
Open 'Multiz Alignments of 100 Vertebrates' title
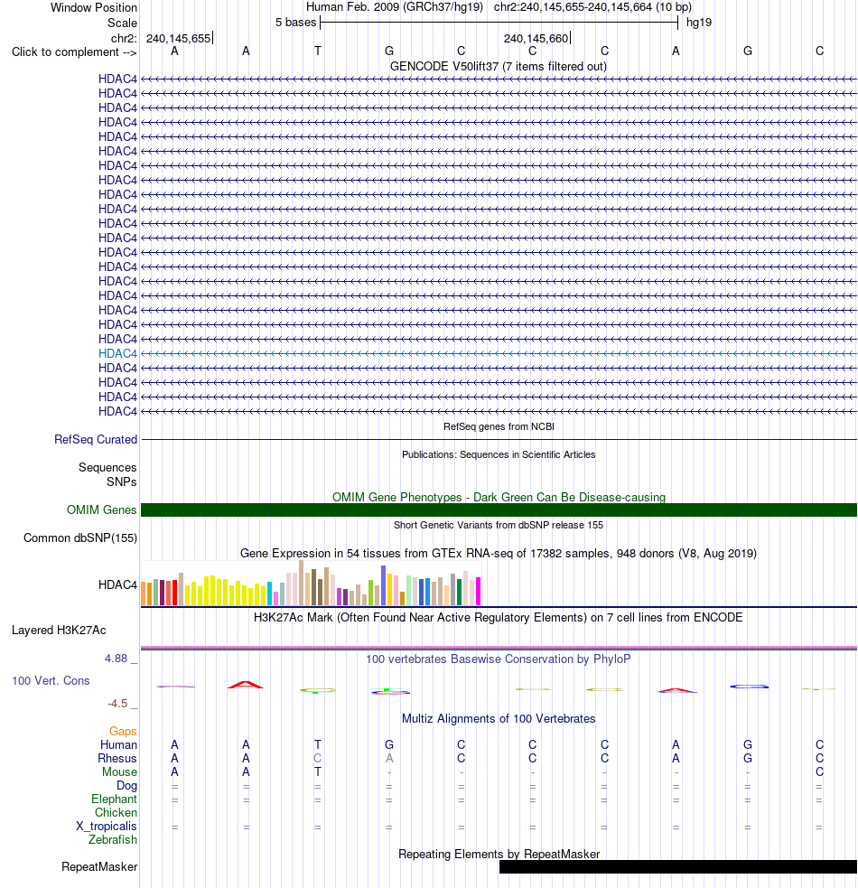coord(499,719)
